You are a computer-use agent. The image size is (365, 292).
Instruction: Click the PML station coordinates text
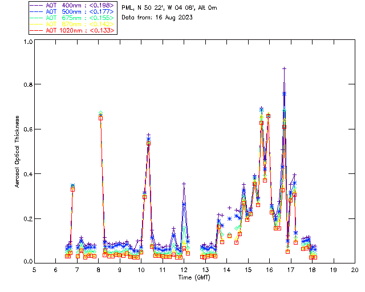coord(169,8)
